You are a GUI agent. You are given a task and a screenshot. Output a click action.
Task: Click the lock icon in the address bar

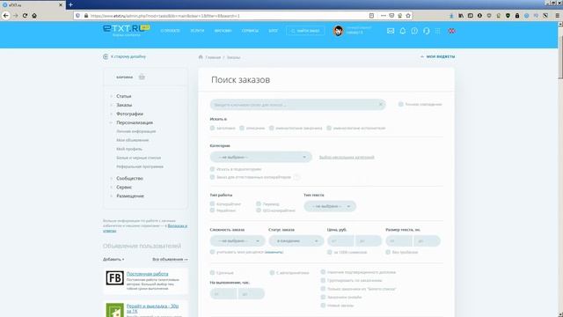86,16
